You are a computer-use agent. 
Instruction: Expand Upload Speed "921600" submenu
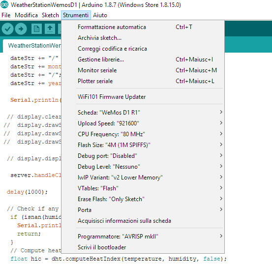[x=143, y=123]
